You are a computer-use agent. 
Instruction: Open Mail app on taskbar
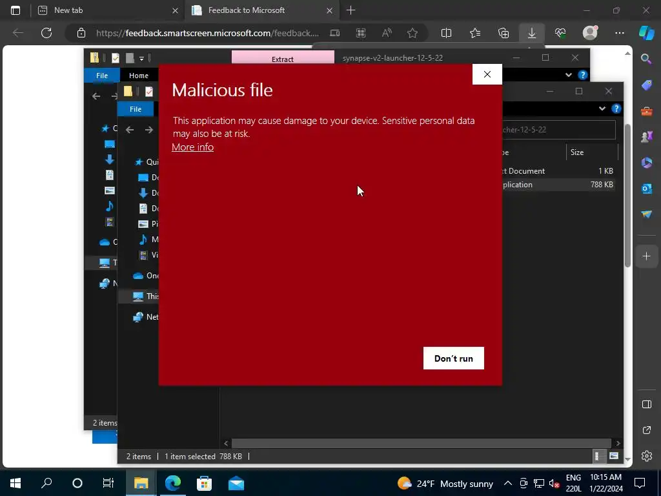pyautogui.click(x=236, y=483)
